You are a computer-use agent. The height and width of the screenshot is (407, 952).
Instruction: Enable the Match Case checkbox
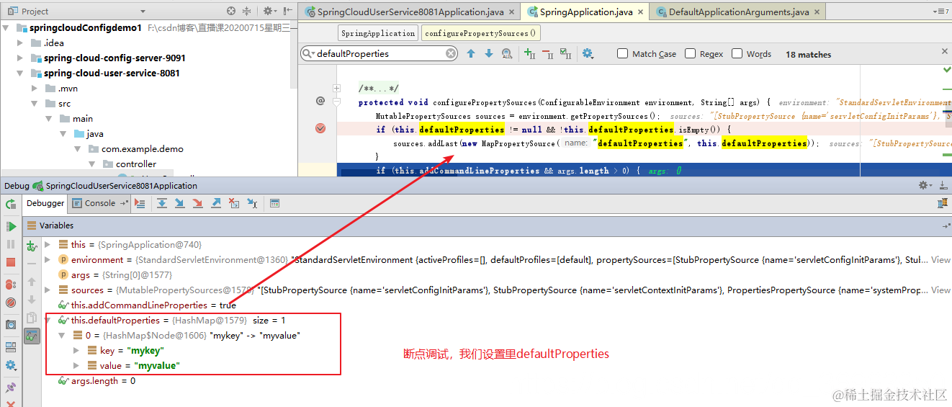pyautogui.click(x=623, y=53)
